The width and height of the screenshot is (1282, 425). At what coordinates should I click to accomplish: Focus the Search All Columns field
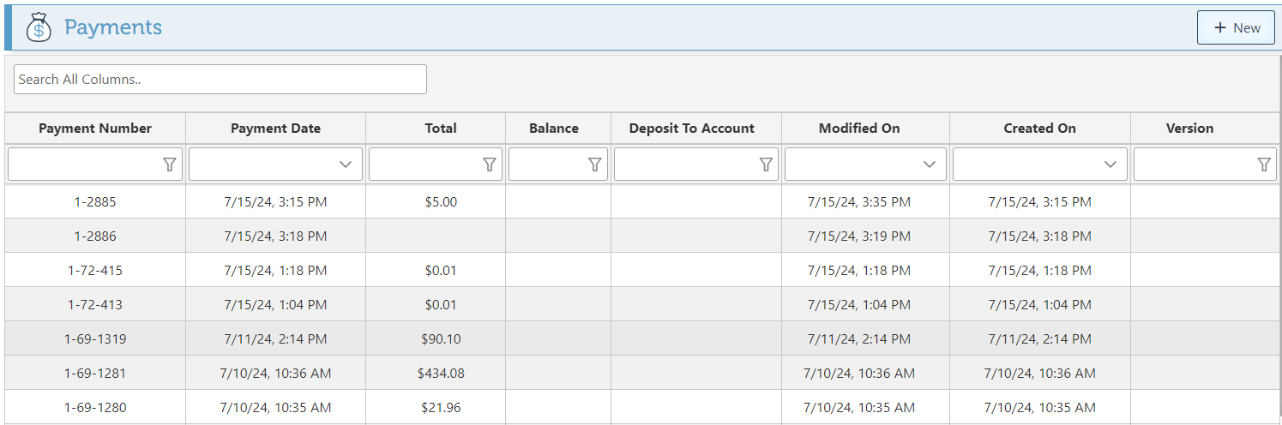pyautogui.click(x=220, y=80)
